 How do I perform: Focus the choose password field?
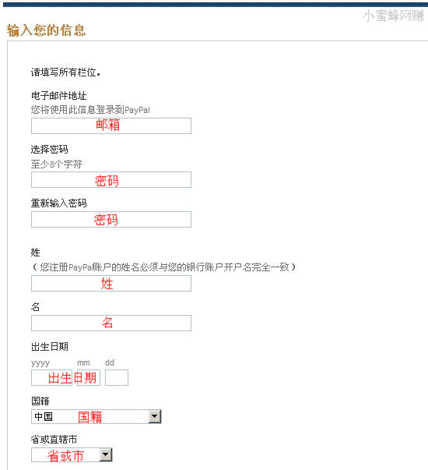click(111, 179)
